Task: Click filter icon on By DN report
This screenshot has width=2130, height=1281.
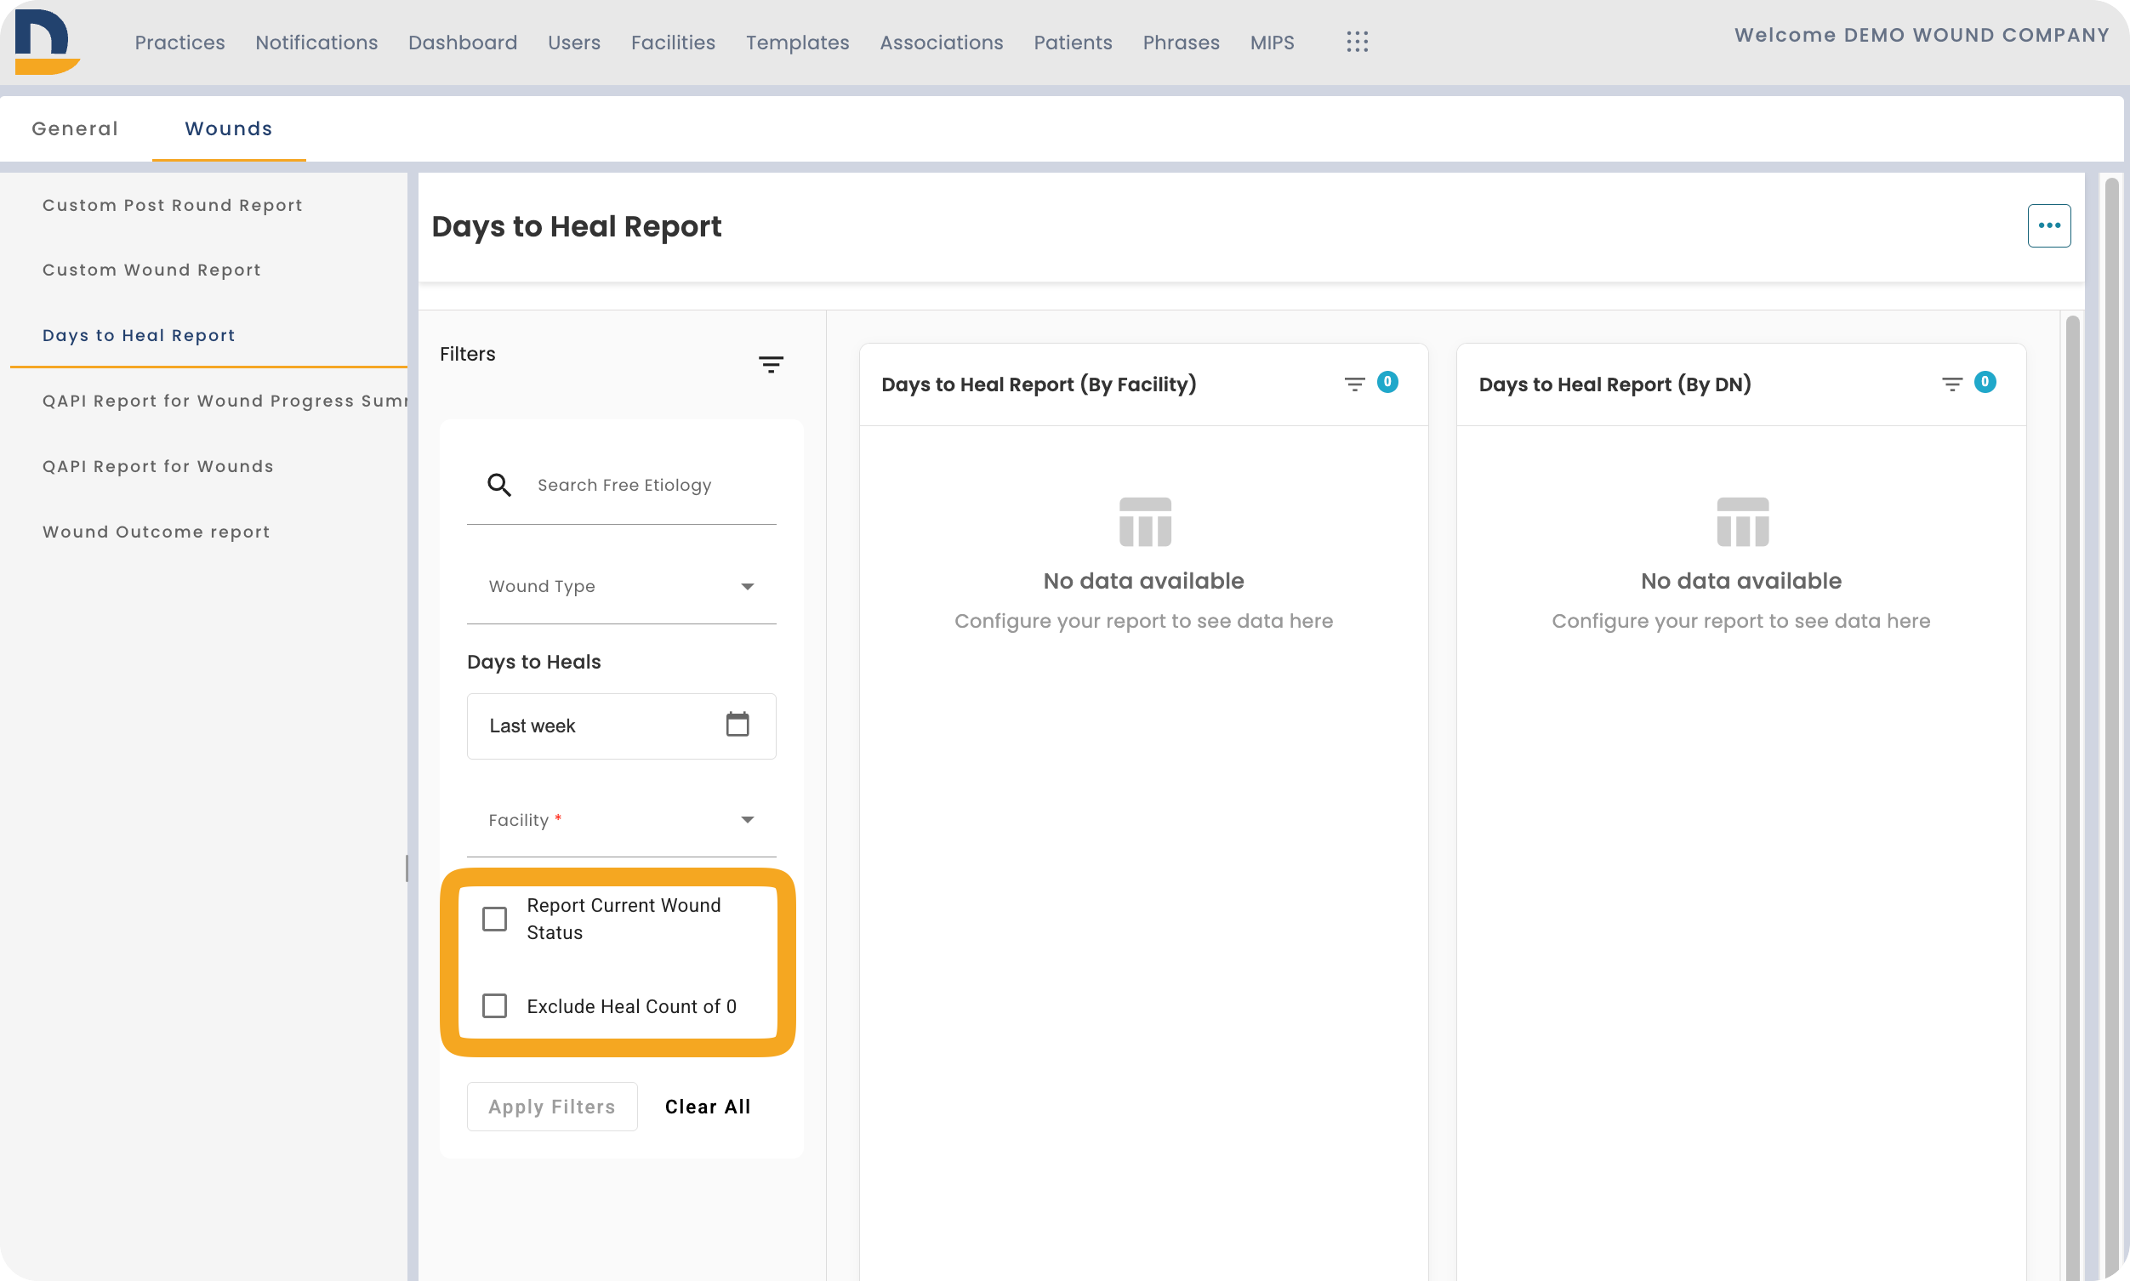Action: pos(1951,384)
